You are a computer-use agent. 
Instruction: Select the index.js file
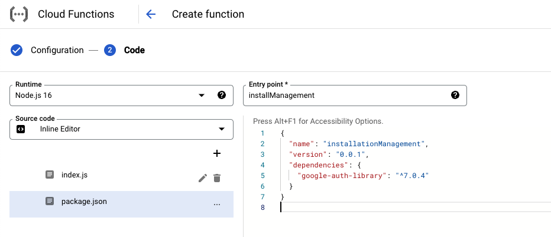[x=121, y=175]
